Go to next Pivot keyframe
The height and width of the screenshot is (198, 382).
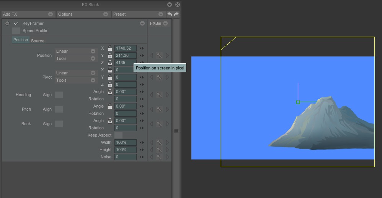pos(167,77)
